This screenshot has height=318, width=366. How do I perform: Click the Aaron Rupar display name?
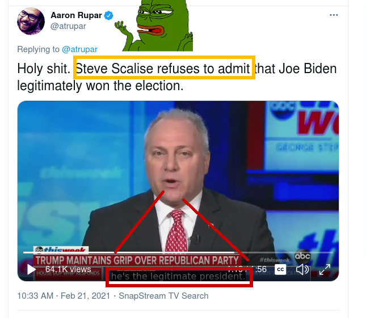point(77,15)
